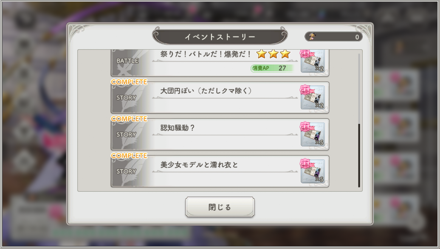This screenshot has height=249, width=440.
Task: Click the x2 reward ticket on 大団円ぽい row
Action: pyautogui.click(x=312, y=97)
